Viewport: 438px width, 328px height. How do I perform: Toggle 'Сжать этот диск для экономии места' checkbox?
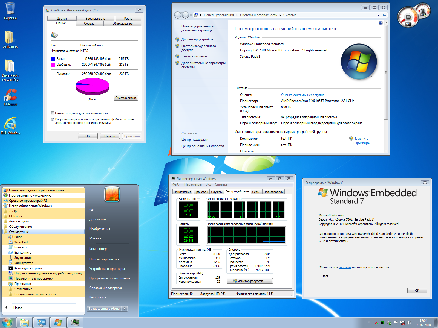53,113
